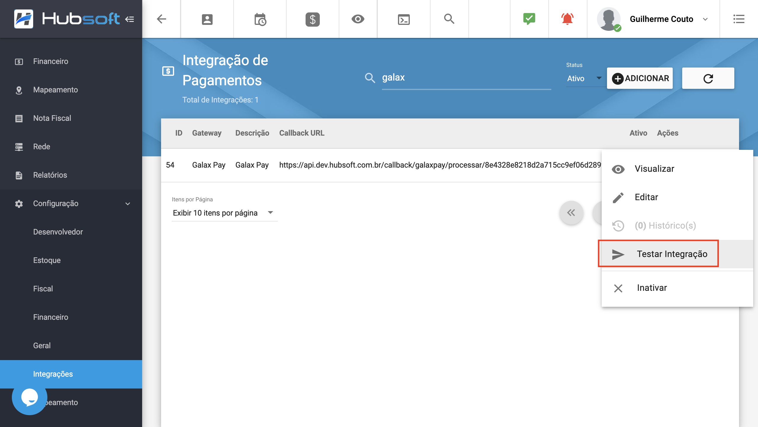Choose Inativar in the actions menu
758x427 pixels.
tap(651, 288)
